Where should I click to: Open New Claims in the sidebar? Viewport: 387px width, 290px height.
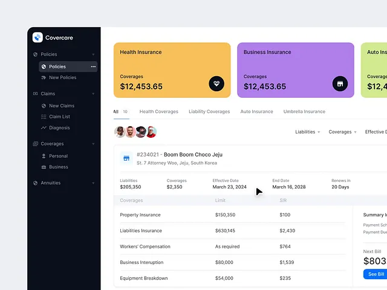[62, 106]
